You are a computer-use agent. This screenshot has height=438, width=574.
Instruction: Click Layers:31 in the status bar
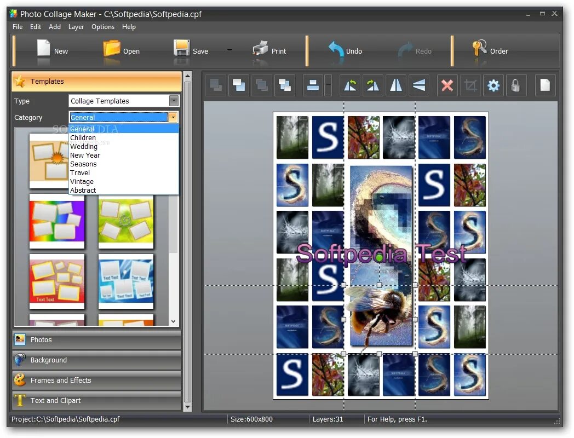point(328,419)
